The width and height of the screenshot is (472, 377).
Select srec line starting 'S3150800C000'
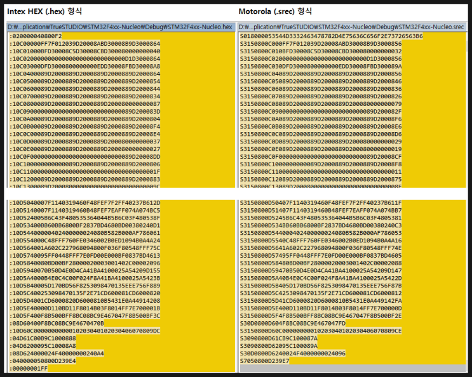point(321,44)
